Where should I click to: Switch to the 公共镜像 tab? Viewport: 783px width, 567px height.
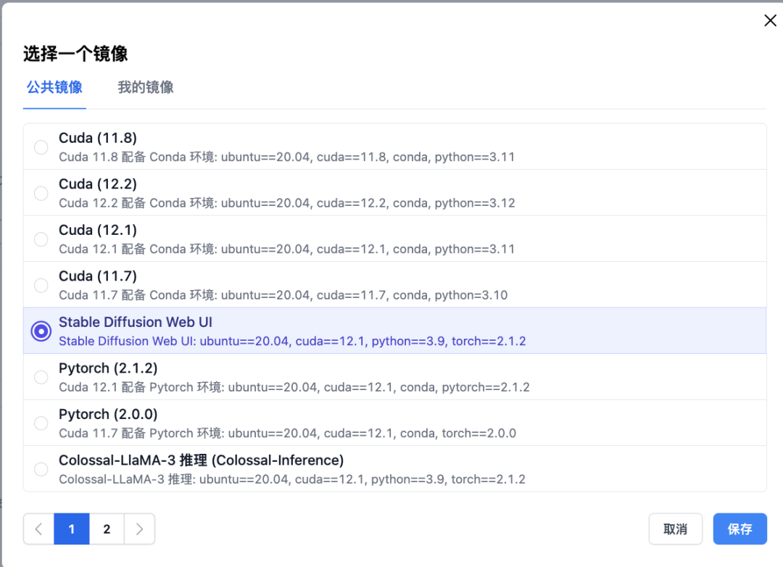click(x=54, y=88)
